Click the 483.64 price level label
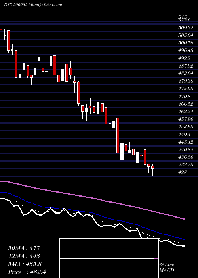Image resolution: width=198 pixels, height=278 pixels. (x=186, y=73)
